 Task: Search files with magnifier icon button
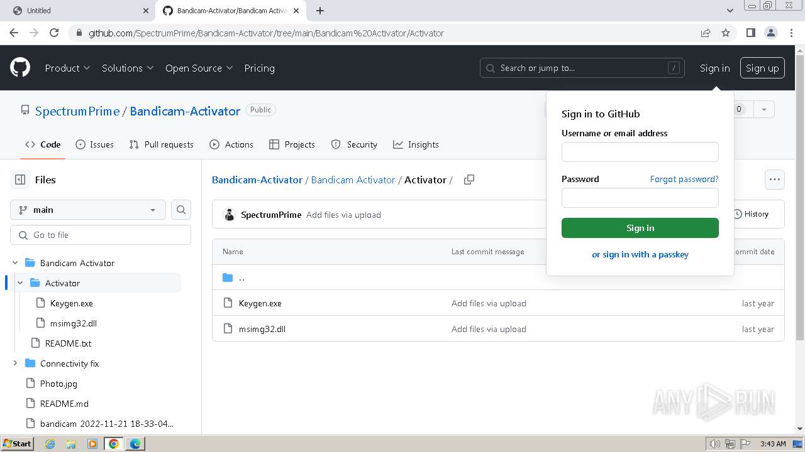tap(181, 210)
